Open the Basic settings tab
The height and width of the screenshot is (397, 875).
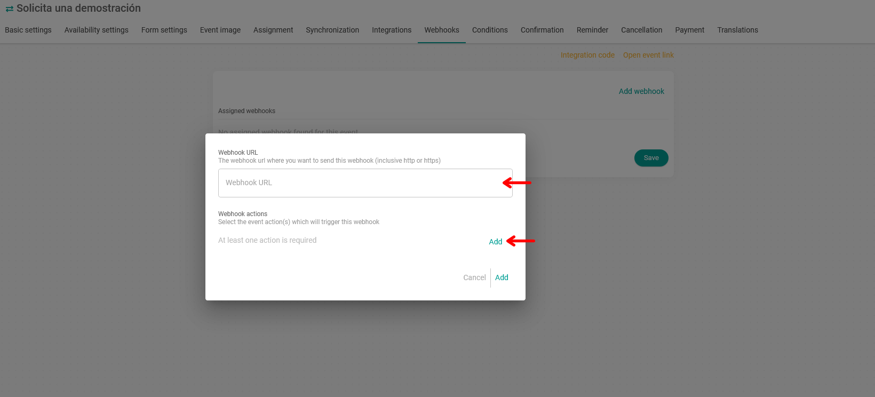coord(28,30)
